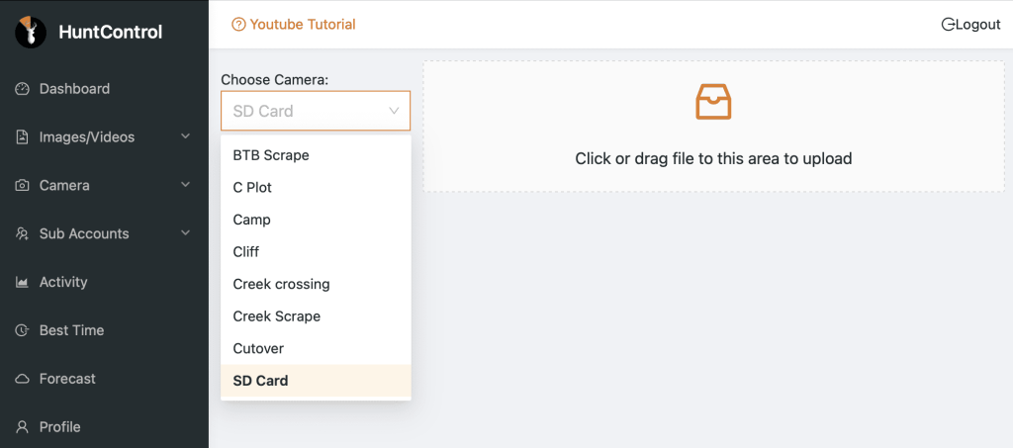
Task: Click the upload inbox icon
Action: 713,102
